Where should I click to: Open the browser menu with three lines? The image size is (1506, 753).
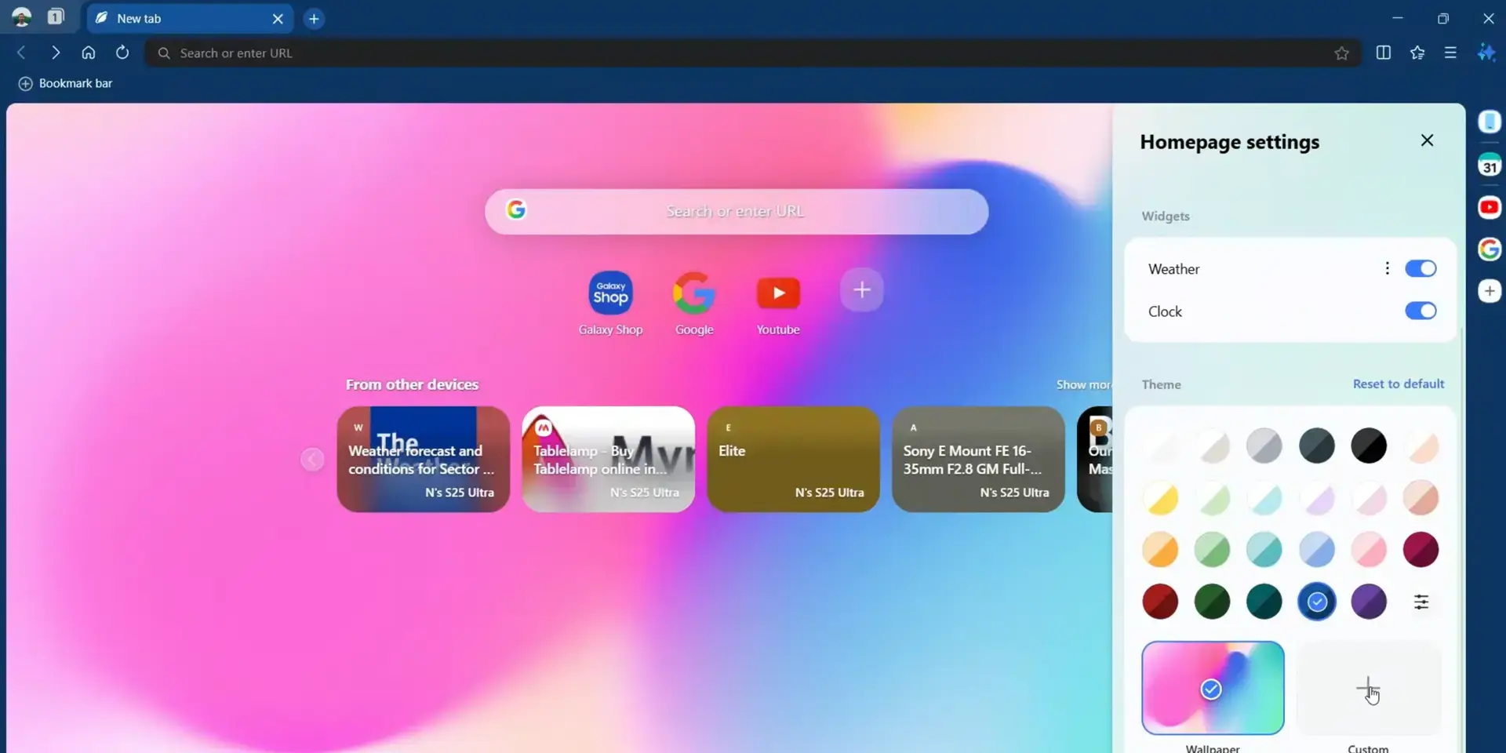click(1450, 53)
